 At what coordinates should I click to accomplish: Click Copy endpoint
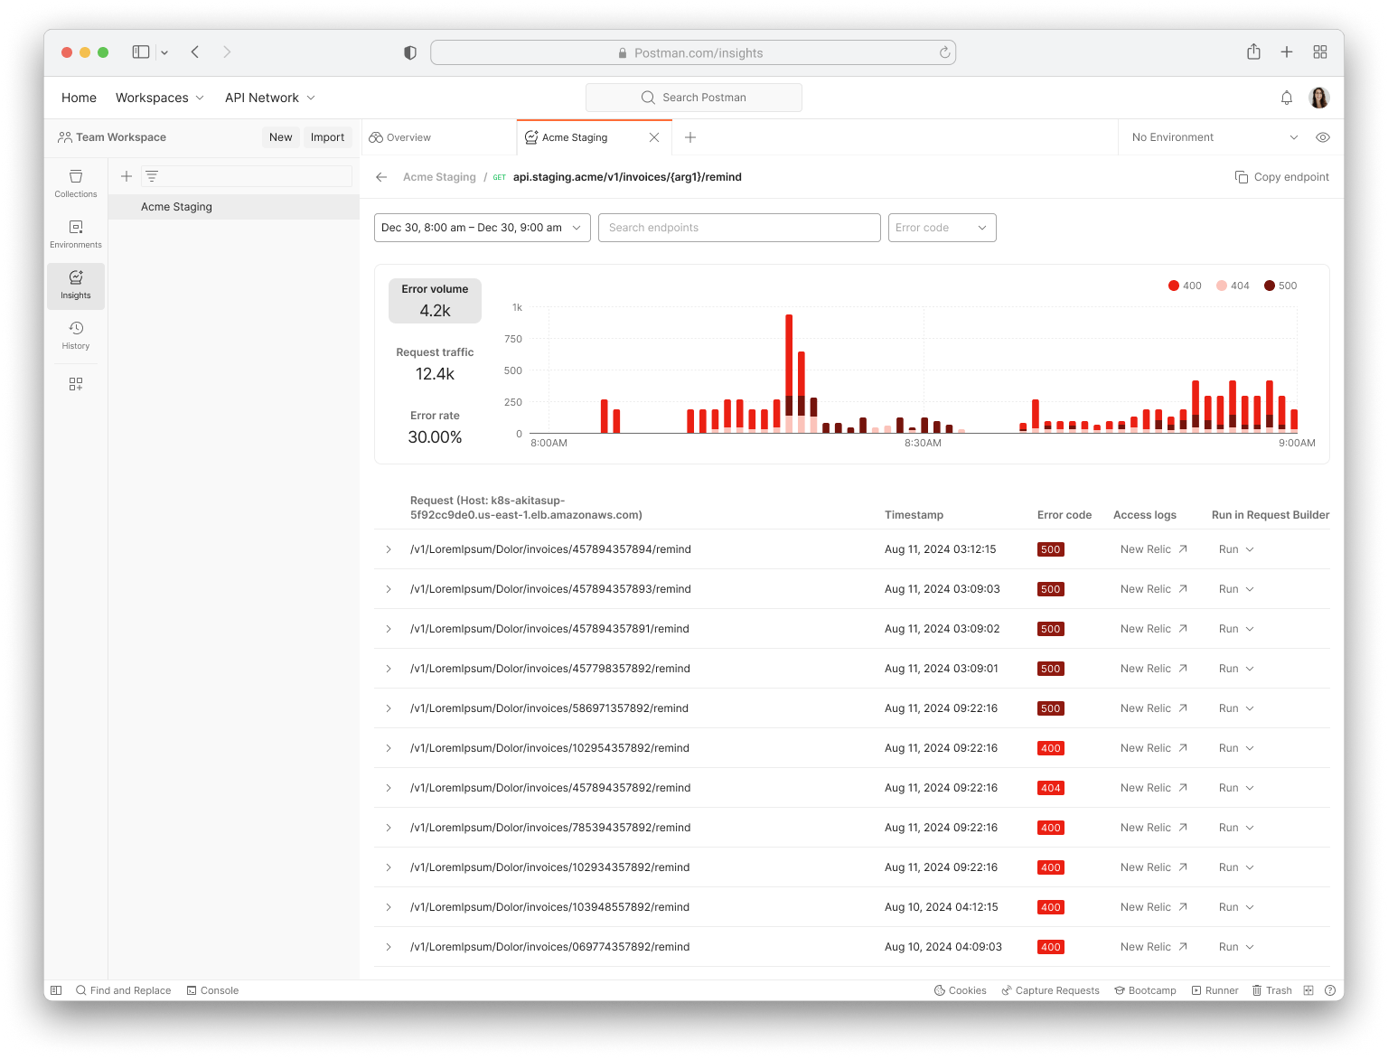pos(1282,177)
